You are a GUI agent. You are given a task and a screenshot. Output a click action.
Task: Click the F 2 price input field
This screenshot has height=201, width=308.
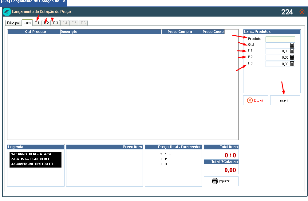click(278, 57)
